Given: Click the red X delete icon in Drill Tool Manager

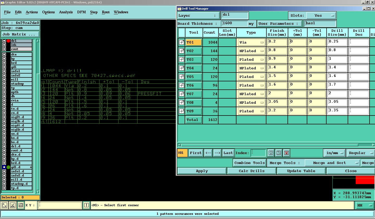Looking at the screenshot, I should [286, 153].
